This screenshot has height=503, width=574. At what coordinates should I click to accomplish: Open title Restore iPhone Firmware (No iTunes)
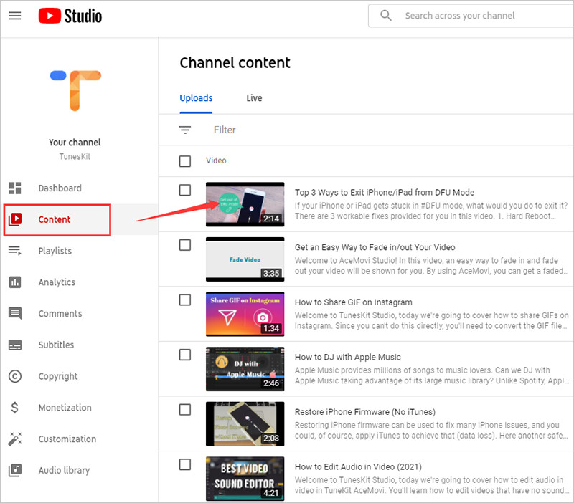(x=365, y=412)
